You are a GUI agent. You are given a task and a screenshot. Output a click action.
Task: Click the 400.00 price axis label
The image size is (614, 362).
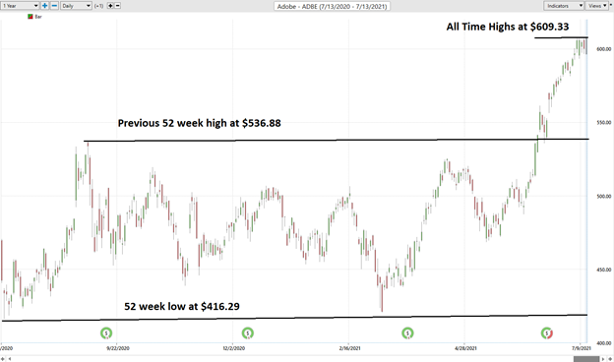pos(604,343)
